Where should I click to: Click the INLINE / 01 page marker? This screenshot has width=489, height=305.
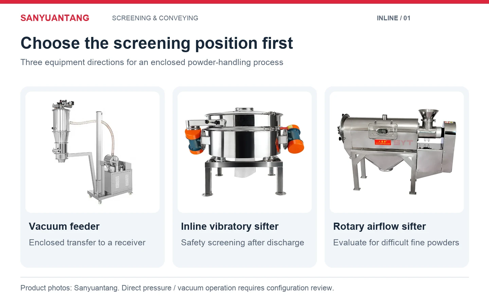click(x=394, y=18)
